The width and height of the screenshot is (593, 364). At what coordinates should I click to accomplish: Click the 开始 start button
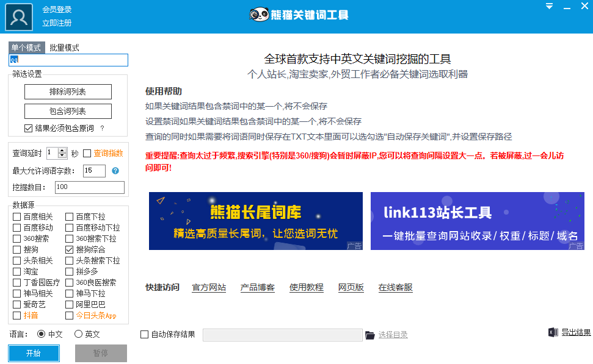point(34,354)
